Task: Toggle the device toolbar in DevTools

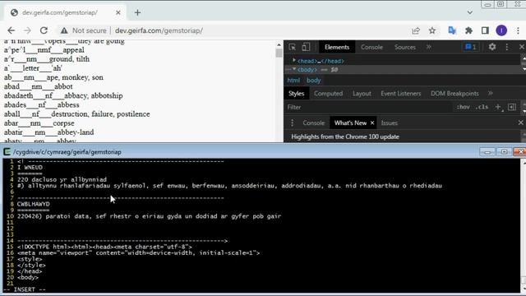Action: pos(306,48)
